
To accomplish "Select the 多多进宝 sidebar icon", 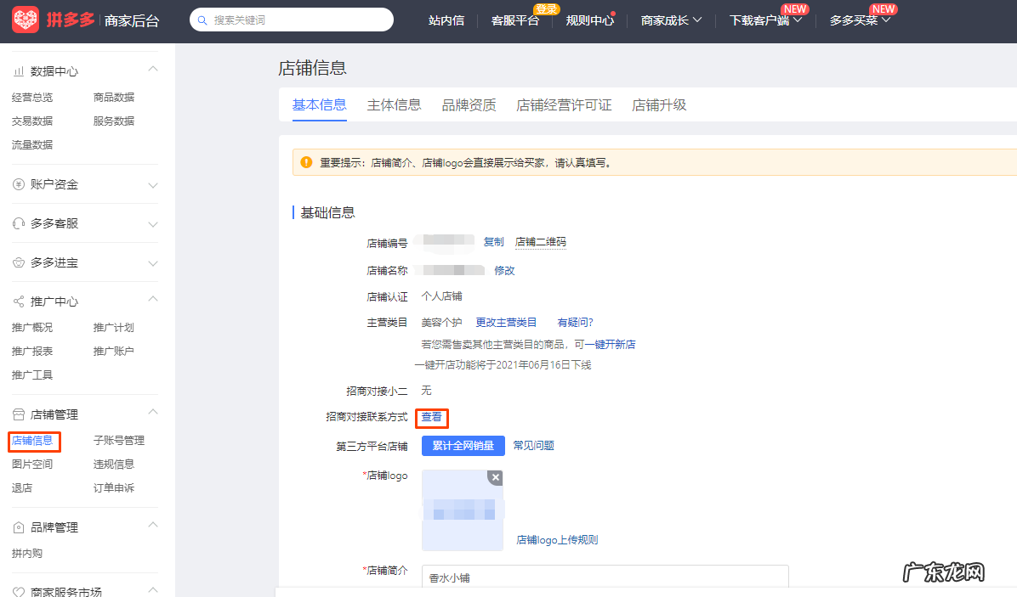I will pos(17,262).
